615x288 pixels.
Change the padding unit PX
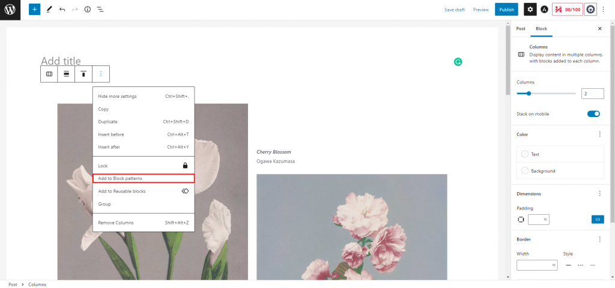545,220
